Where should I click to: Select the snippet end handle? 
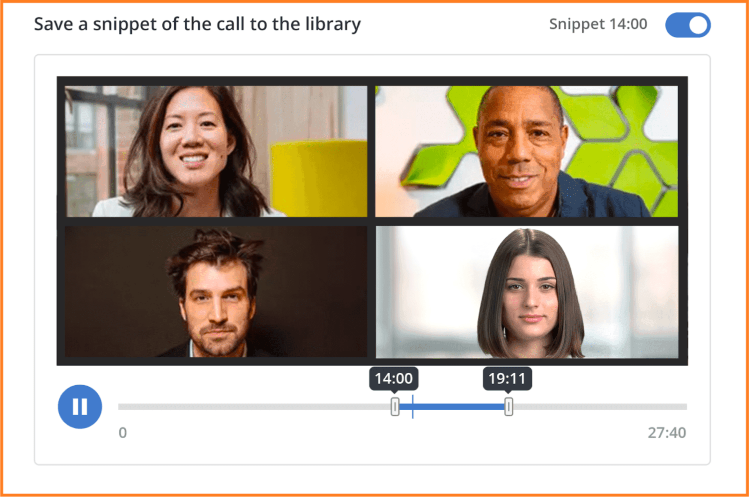[x=508, y=407]
